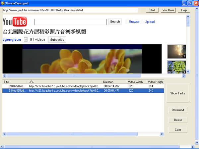Download the selected video stream
This screenshot has height=149, width=199.
(178, 110)
